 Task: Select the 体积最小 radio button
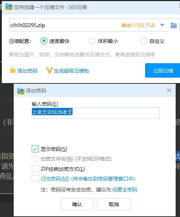pos(93,41)
